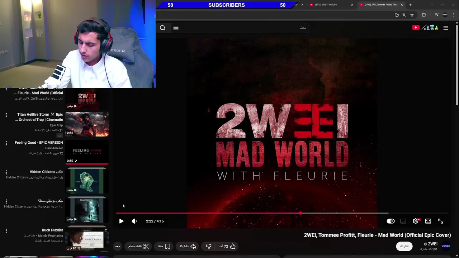Open options menu for Feeling Good
This screenshot has height=258, width=459.
tap(6, 143)
